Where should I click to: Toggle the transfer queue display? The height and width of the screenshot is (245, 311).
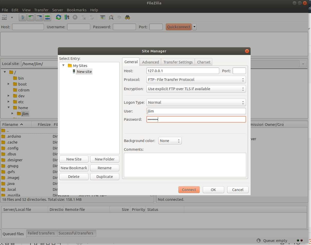pyautogui.click(x=48, y=17)
